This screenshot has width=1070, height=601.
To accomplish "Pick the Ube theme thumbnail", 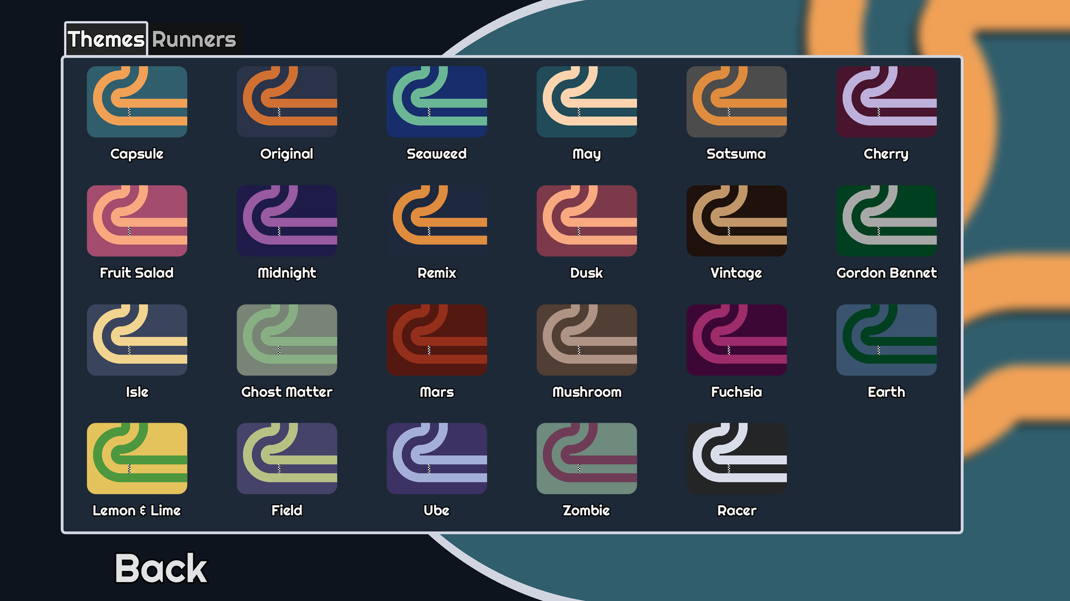I will point(437,459).
